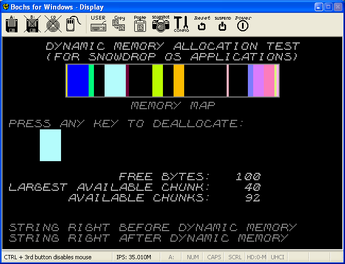Image resolution: width=345 pixels, height=264 pixels.
Task: Click the free bytes value 100
Action: [x=248, y=177]
